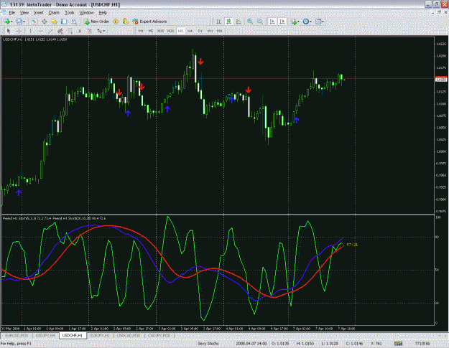This screenshot has height=348, width=449.
Task: Switch to USDJPY,H4 chart tab
Action: coord(45,335)
